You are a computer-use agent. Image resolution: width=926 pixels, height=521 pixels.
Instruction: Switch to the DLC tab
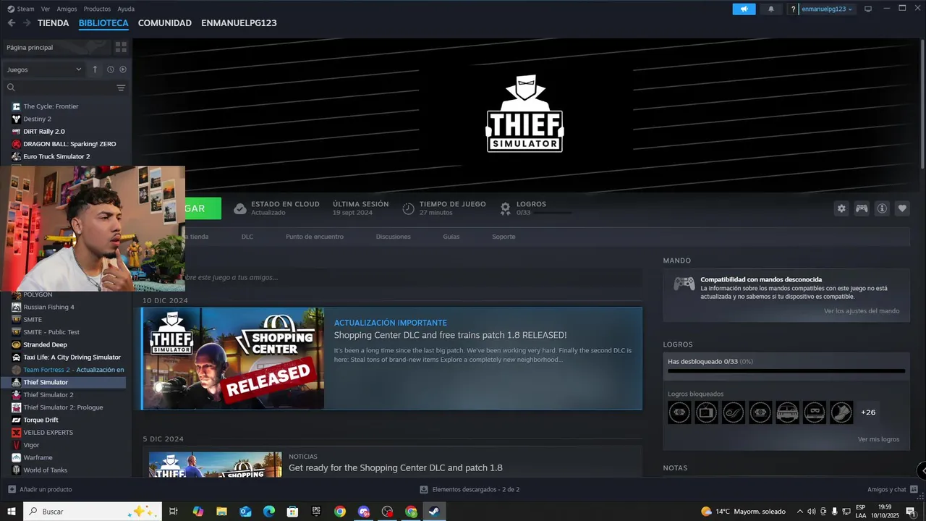[247, 237]
